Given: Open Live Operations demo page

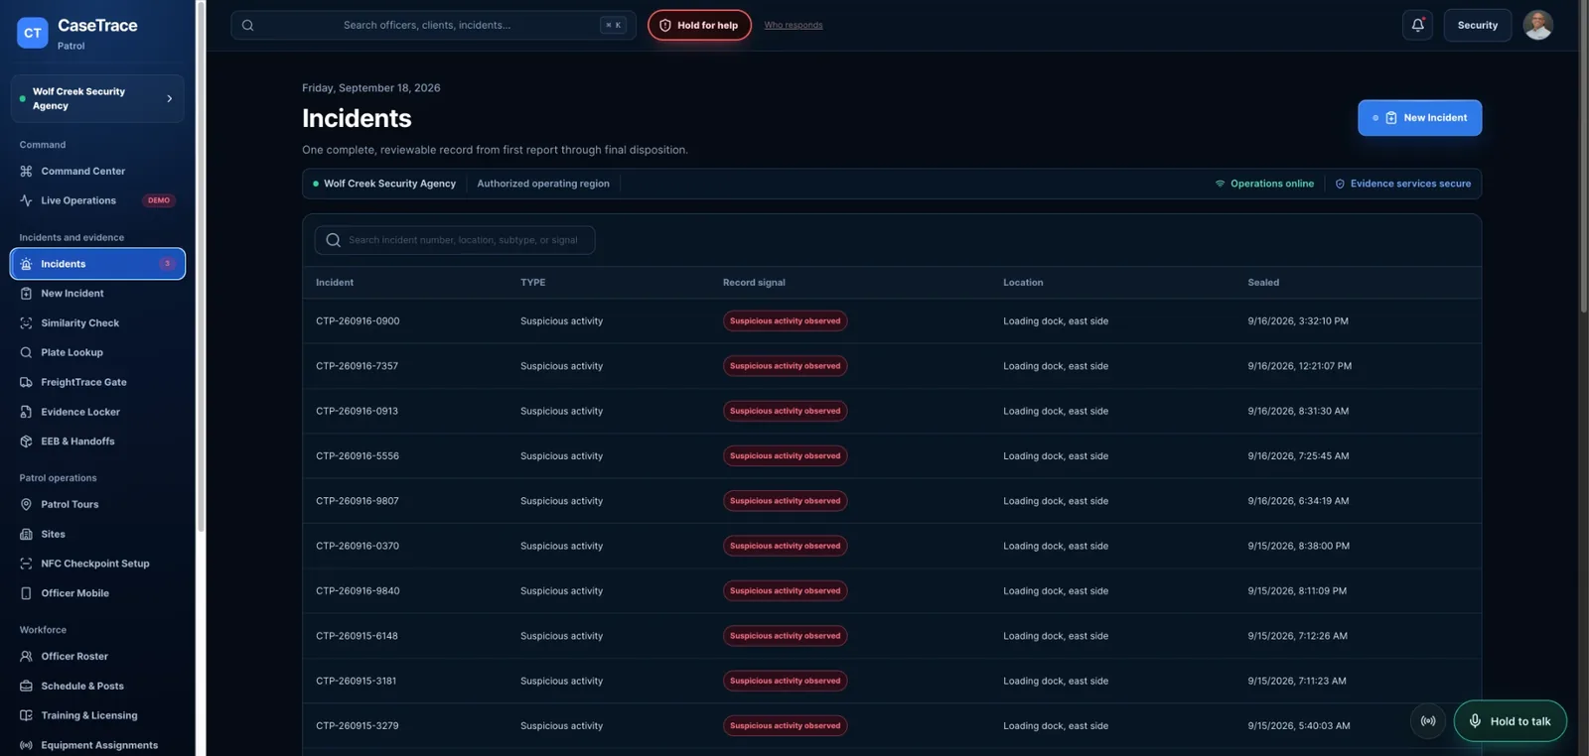Looking at the screenshot, I should [x=97, y=200].
